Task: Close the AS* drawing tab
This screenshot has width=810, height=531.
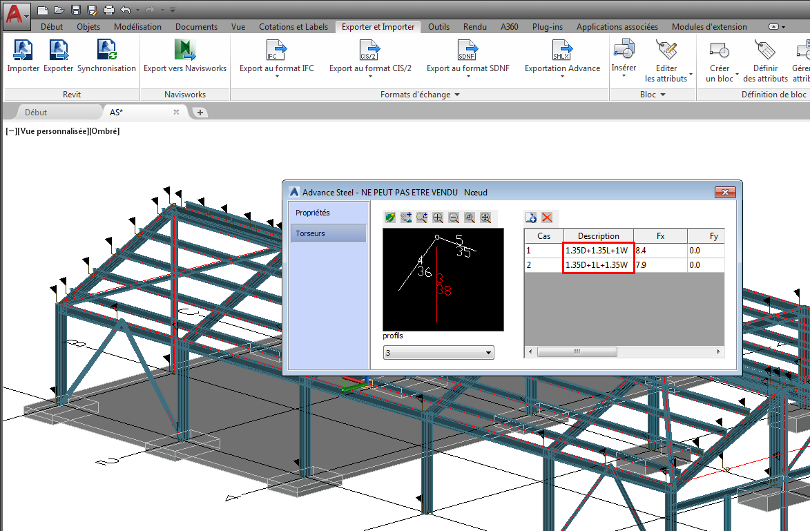Action: [176, 112]
